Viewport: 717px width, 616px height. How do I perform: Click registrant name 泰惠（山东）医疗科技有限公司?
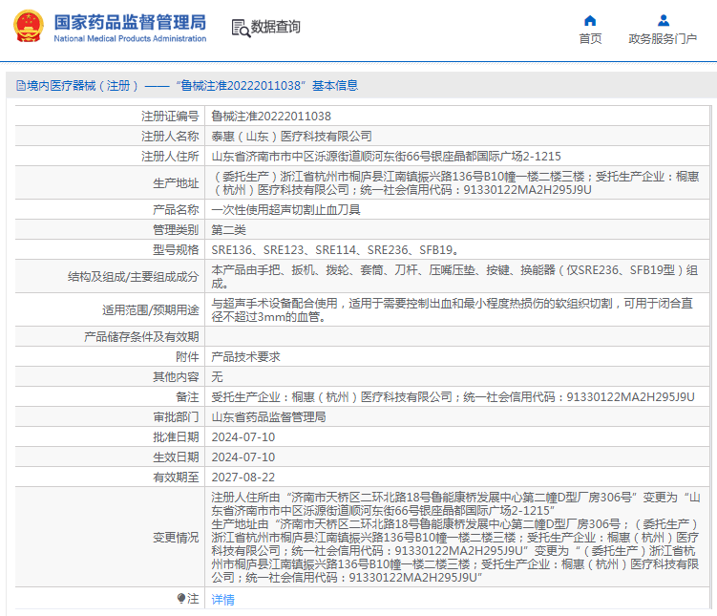tap(291, 137)
